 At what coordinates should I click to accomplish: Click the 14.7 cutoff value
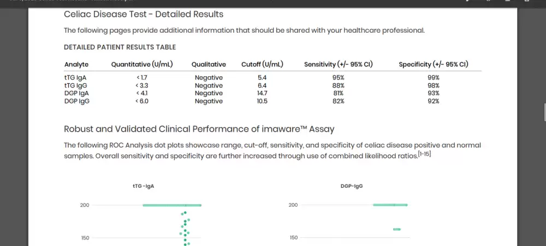(262, 93)
